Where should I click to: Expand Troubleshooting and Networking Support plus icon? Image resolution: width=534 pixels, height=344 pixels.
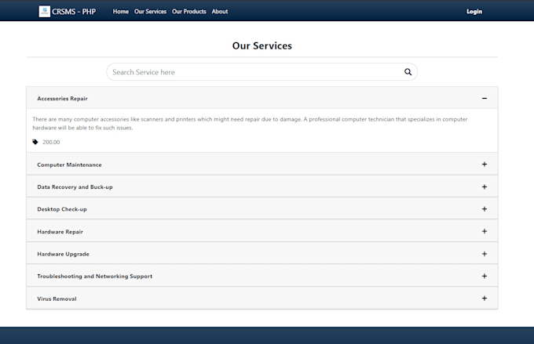click(485, 276)
